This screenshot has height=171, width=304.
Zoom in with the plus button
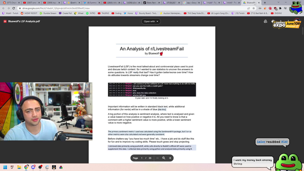click(x=170, y=158)
